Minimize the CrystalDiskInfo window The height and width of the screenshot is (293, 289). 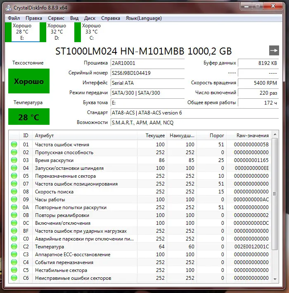click(246, 6)
